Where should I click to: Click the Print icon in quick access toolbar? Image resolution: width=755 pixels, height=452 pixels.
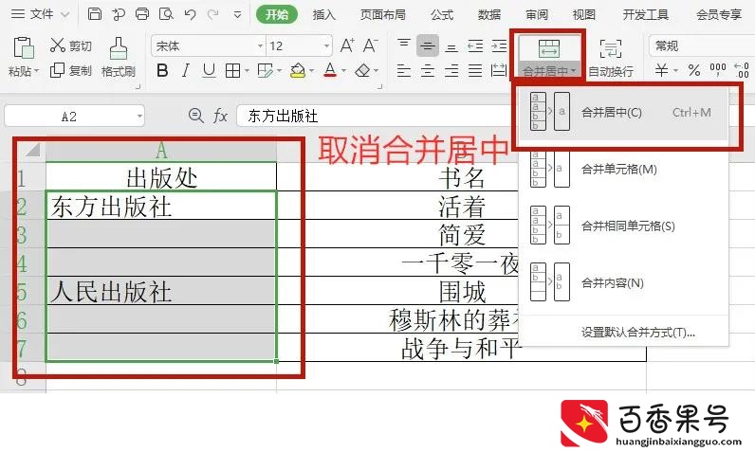click(x=142, y=14)
